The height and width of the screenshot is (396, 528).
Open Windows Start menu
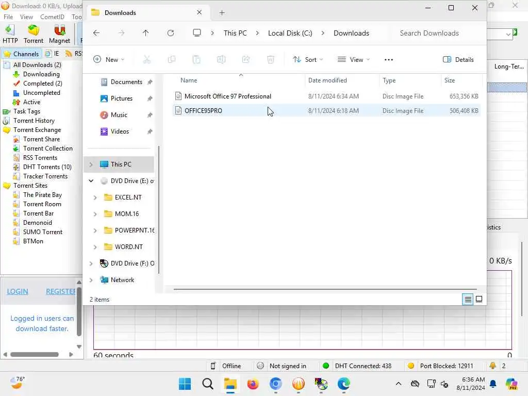(185, 384)
